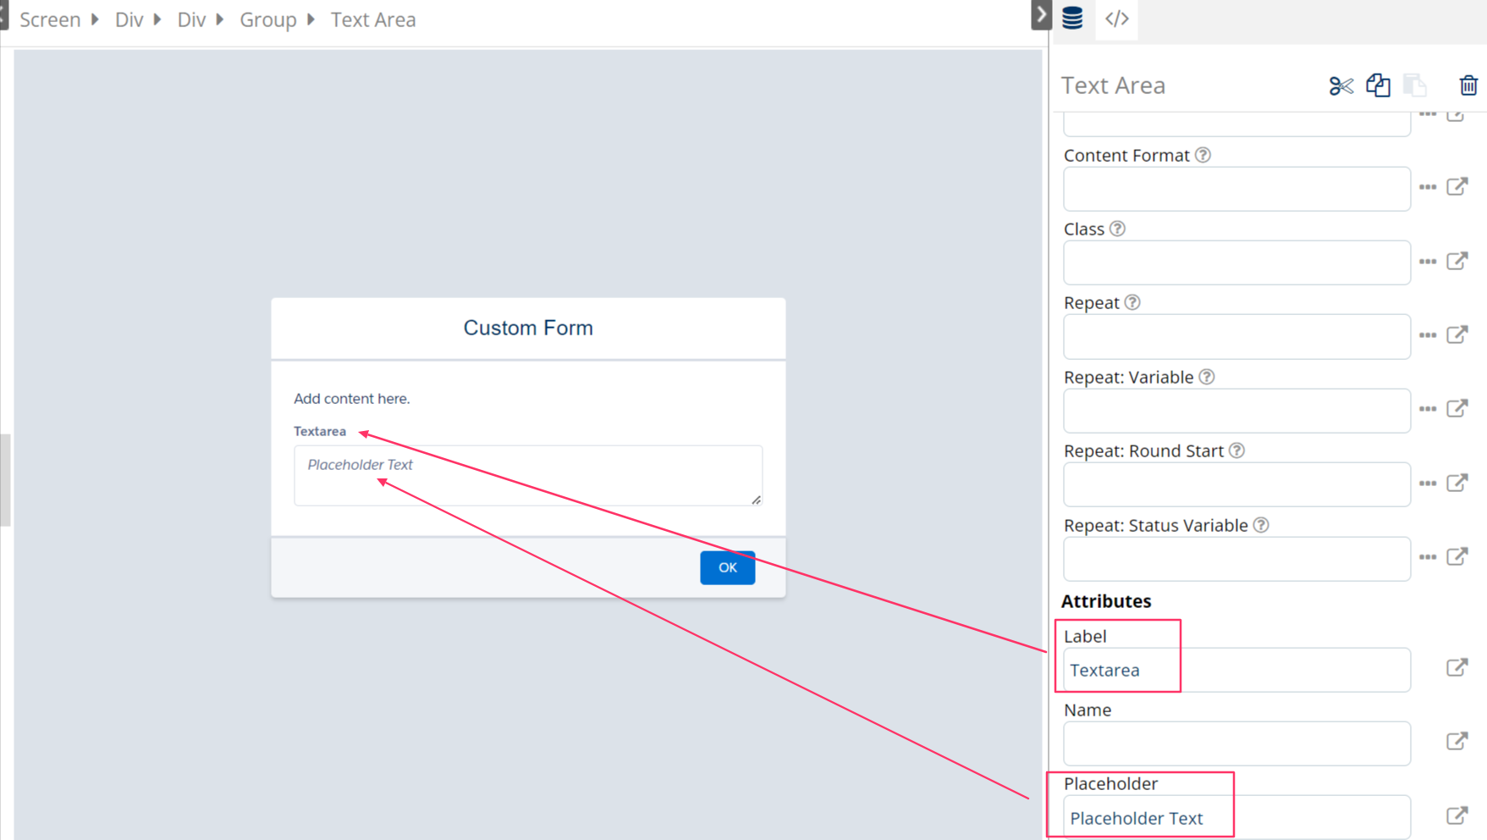The image size is (1487, 840).
Task: Open more options for Repeat: Round Start
Action: coord(1428,484)
